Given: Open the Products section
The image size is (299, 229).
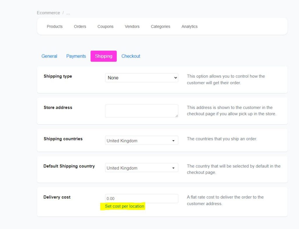Looking at the screenshot, I should [55, 27].
